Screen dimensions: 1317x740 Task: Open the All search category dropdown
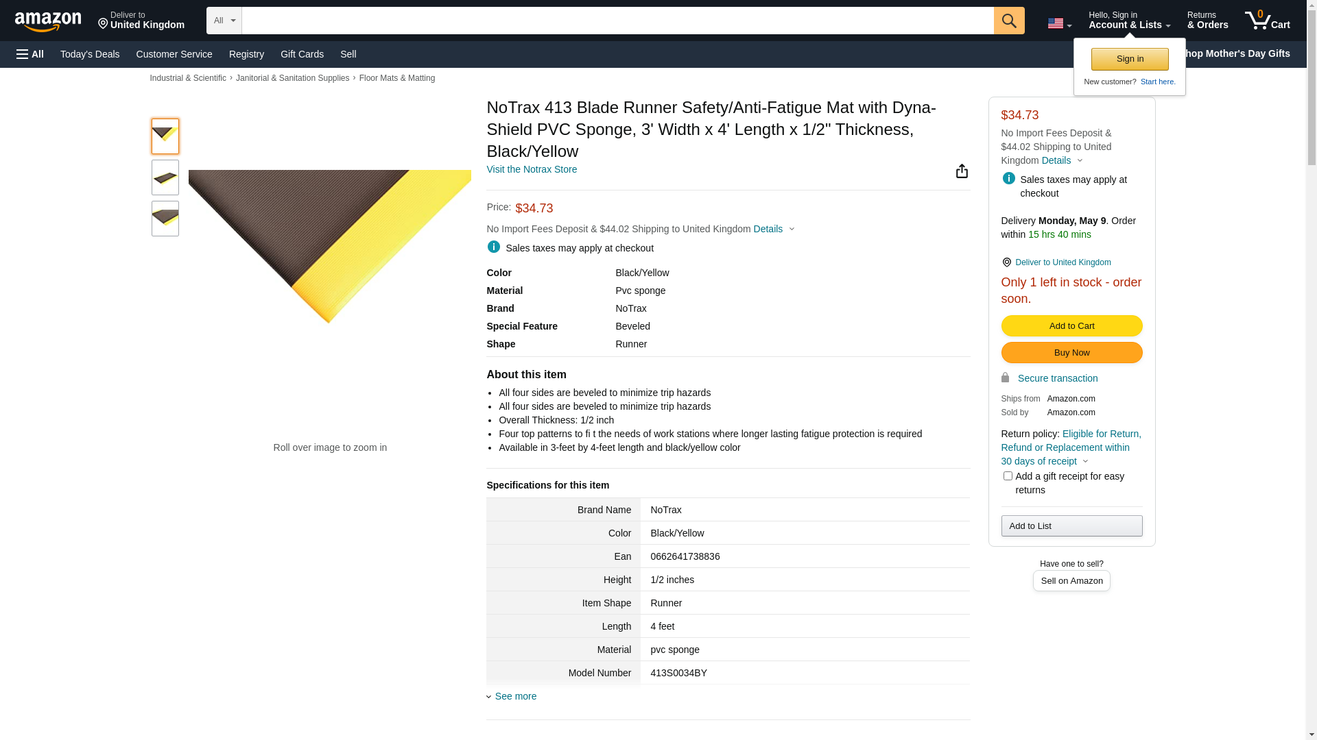(x=224, y=21)
